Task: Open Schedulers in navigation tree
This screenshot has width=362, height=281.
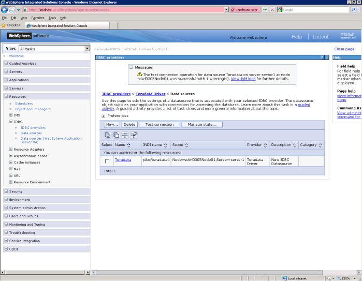Action: point(24,103)
